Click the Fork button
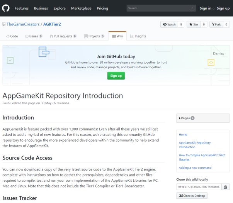This screenshot has height=203, width=233. click(216, 24)
